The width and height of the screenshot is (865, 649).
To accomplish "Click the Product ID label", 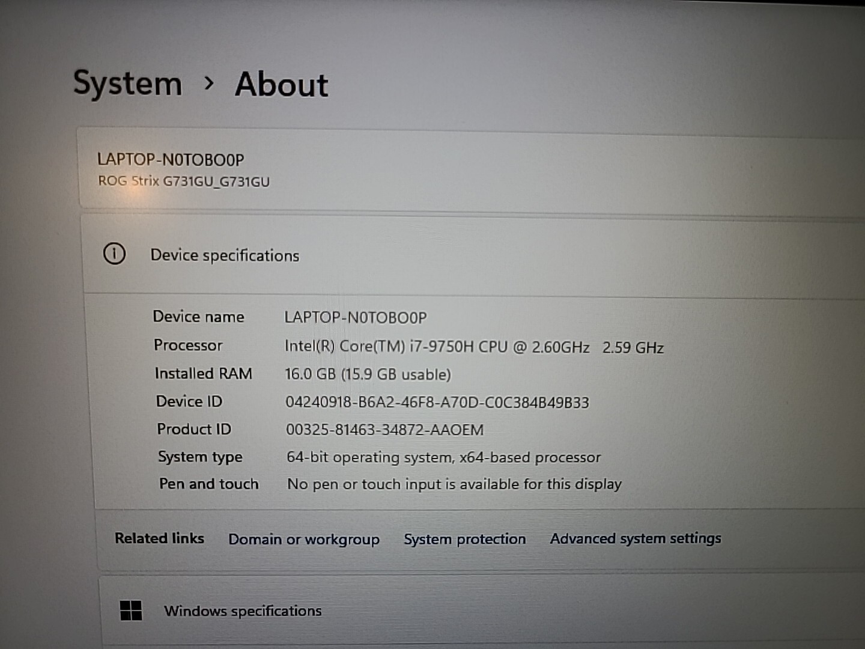I will click(194, 429).
